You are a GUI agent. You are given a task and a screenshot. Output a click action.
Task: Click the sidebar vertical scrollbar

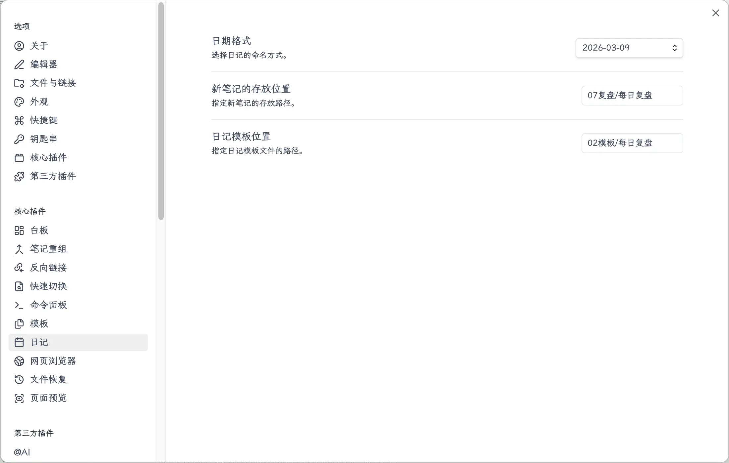pyautogui.click(x=161, y=111)
